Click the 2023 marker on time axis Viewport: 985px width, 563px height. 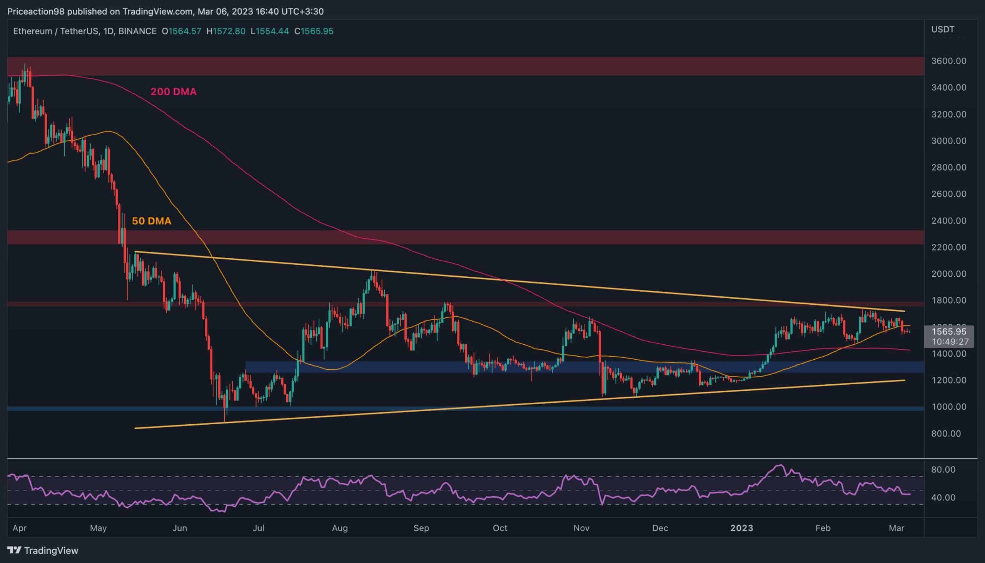[741, 528]
